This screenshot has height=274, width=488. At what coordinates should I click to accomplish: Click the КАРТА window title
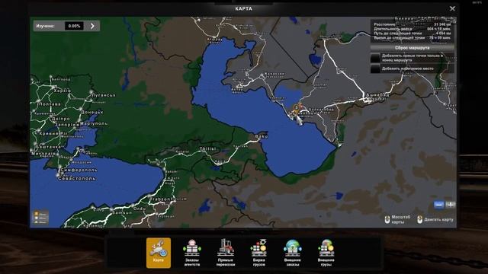coord(244,8)
